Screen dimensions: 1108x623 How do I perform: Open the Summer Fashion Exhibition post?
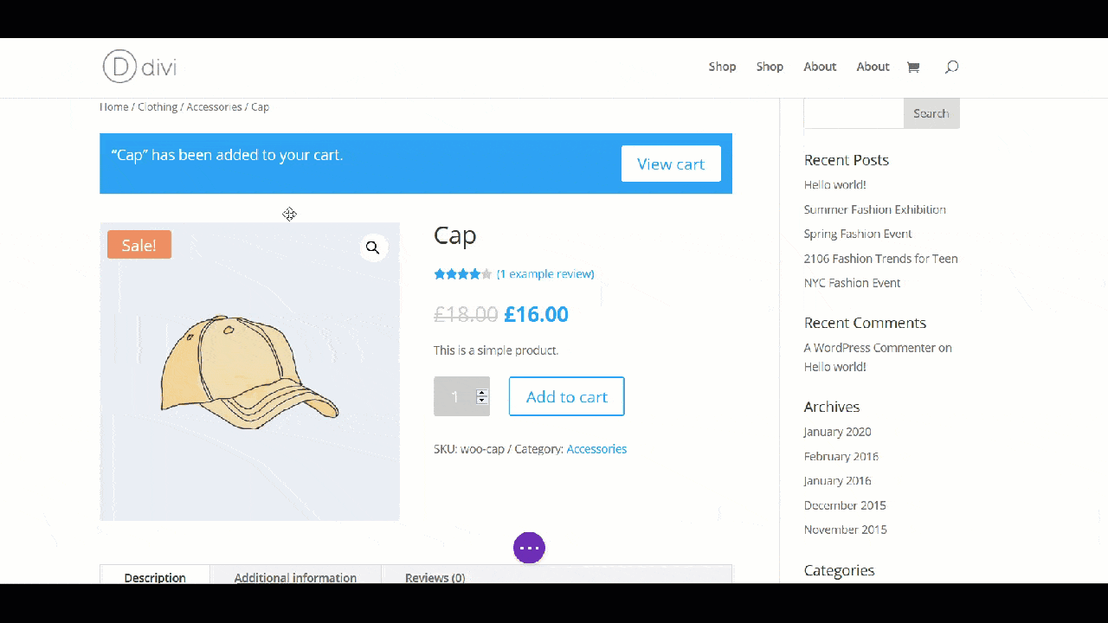(874, 209)
